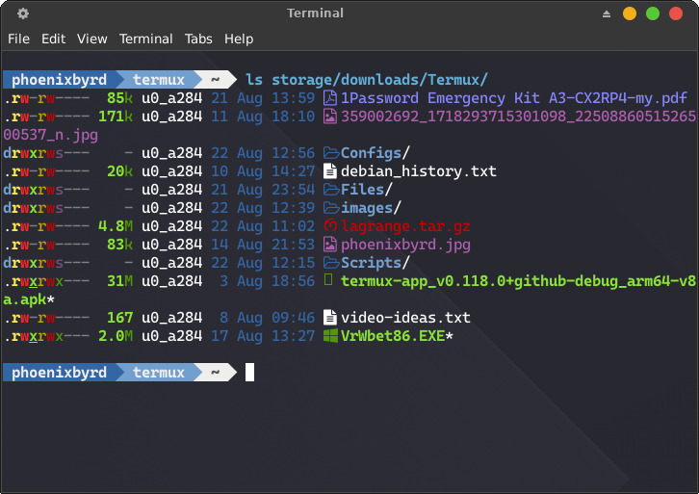Image resolution: width=699 pixels, height=494 pixels.
Task: Click the '2.0M' file size value
Action: (x=116, y=336)
